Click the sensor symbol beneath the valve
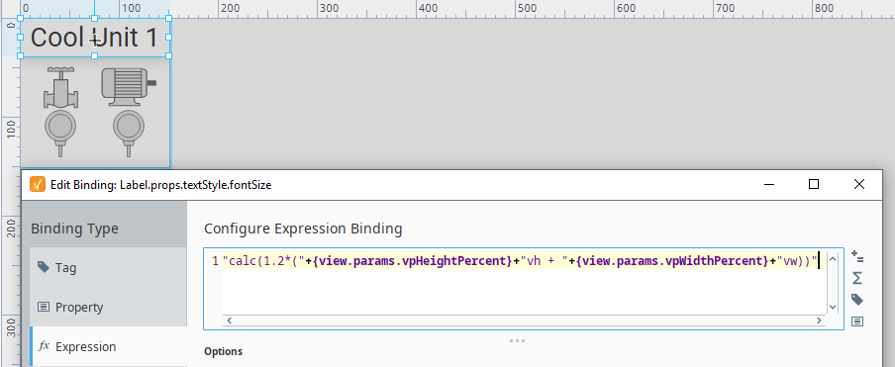 pos(60,134)
